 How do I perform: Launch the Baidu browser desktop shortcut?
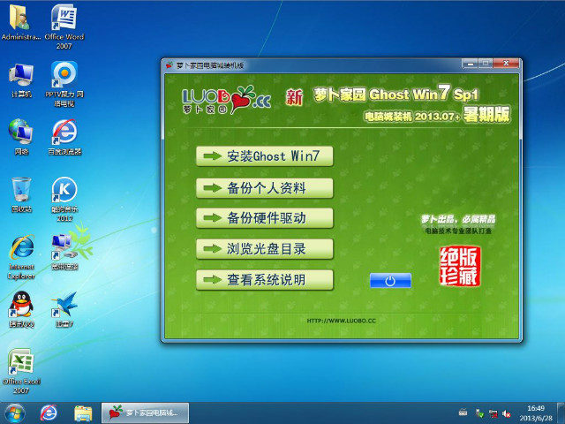point(64,137)
